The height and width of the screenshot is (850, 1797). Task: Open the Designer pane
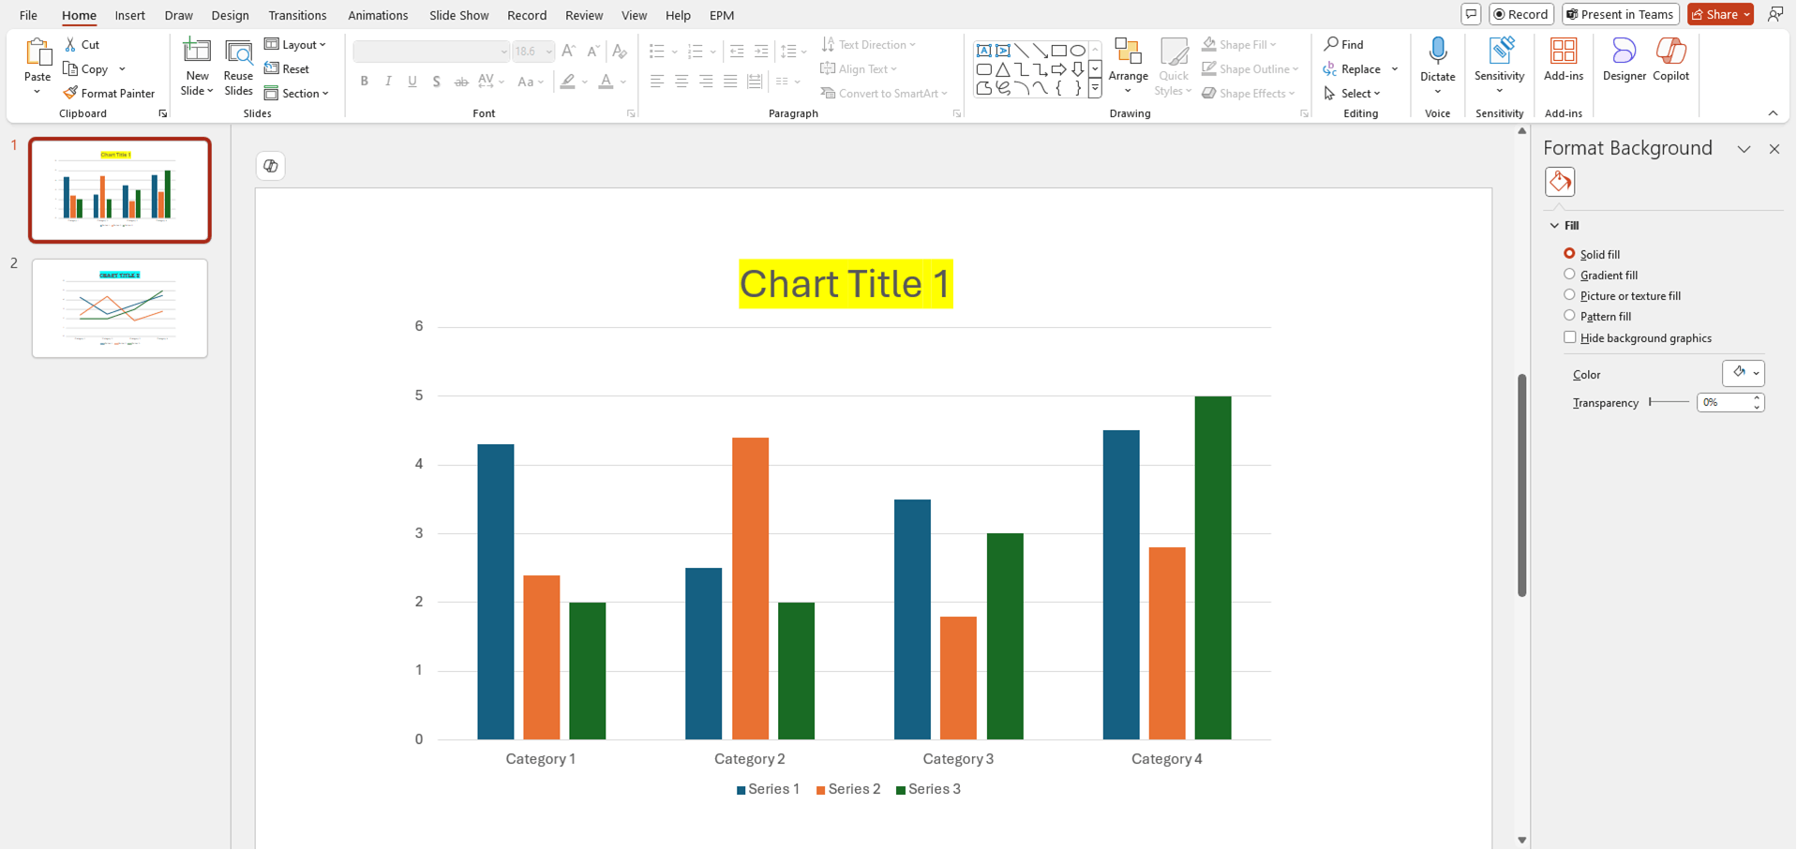(1624, 60)
